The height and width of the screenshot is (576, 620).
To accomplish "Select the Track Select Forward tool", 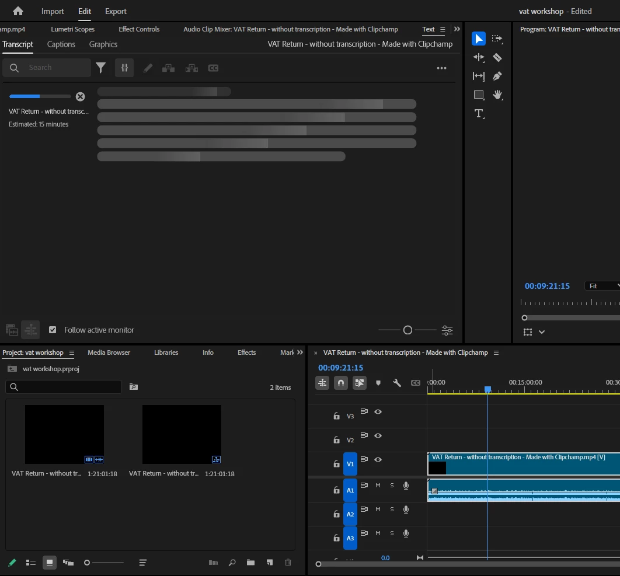I will [497, 39].
